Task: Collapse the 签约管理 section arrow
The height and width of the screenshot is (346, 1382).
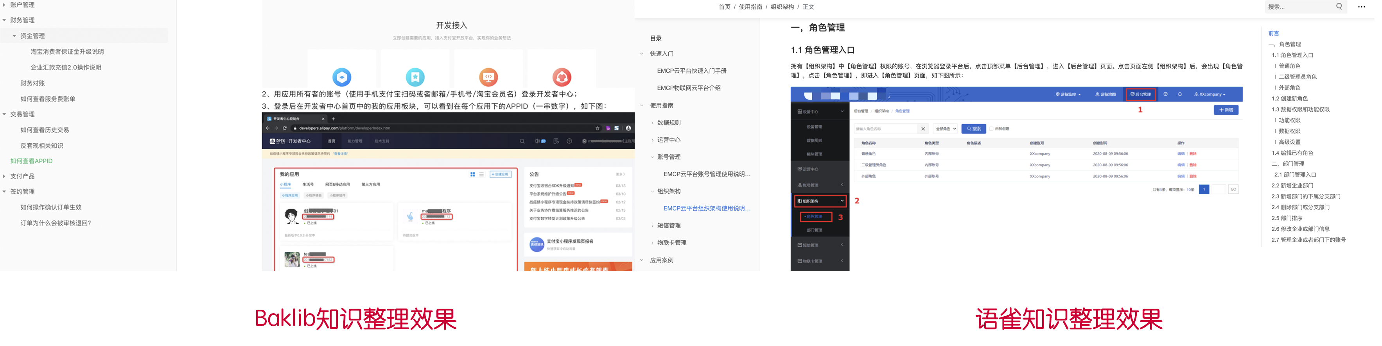Action: point(4,192)
